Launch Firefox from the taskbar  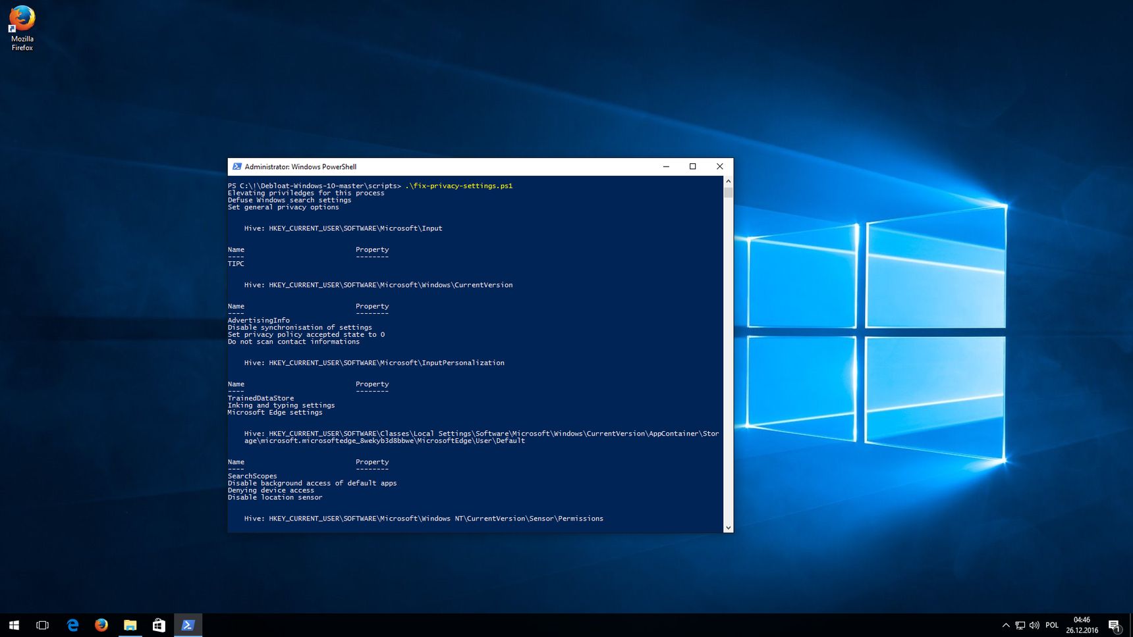(101, 625)
